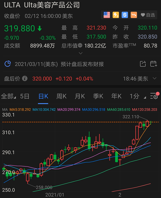This screenshot has width=161, height=198.
Task: Select the 5日 five-day chart tab
Action: [x=25, y=96]
